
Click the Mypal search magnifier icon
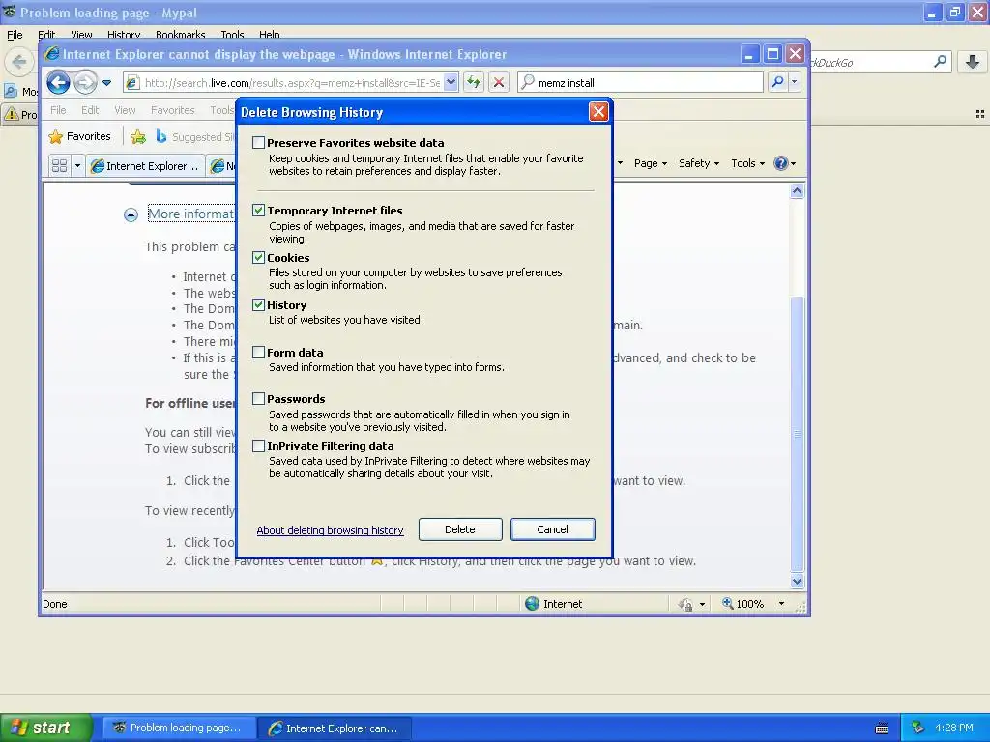(940, 61)
